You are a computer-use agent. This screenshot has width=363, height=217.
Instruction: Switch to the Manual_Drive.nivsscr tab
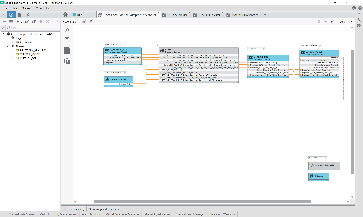pos(244,15)
